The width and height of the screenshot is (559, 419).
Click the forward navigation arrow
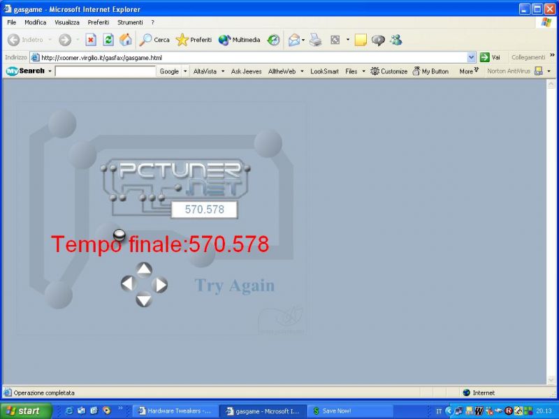coord(65,40)
